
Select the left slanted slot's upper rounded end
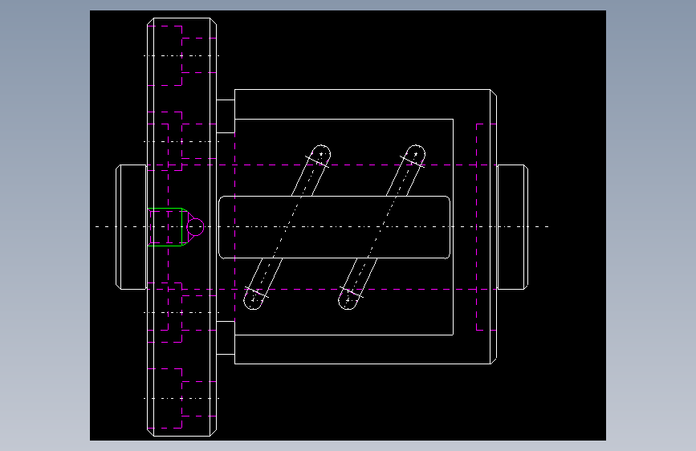pos(320,154)
